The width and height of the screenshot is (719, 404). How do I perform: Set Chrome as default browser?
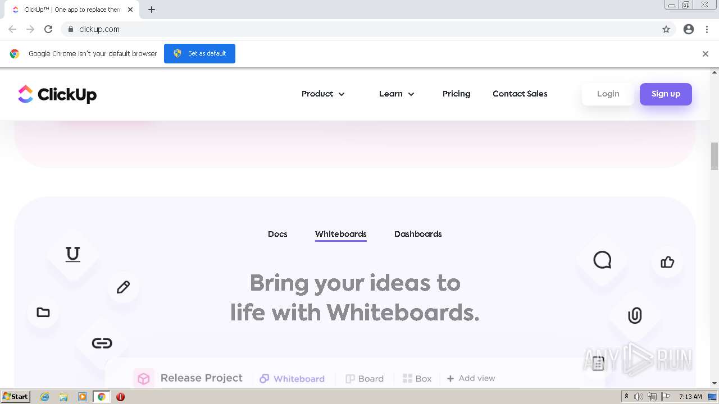point(199,53)
